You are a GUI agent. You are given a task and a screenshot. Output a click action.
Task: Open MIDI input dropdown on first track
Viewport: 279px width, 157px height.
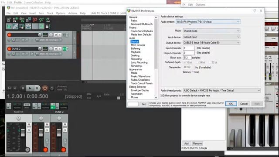click(49, 40)
